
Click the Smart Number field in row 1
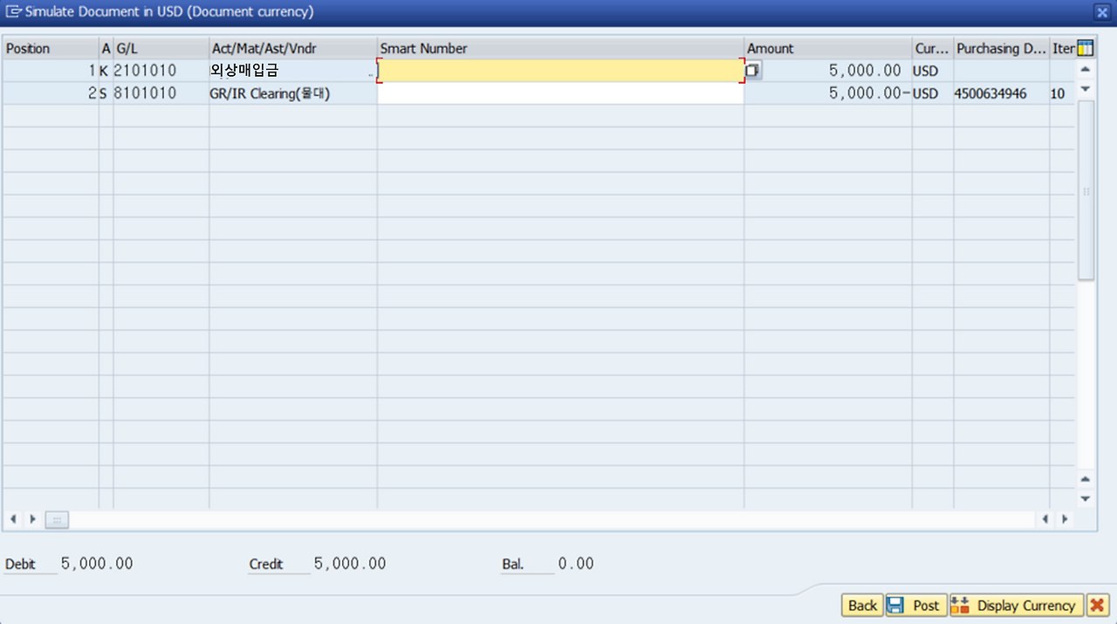[561, 71]
